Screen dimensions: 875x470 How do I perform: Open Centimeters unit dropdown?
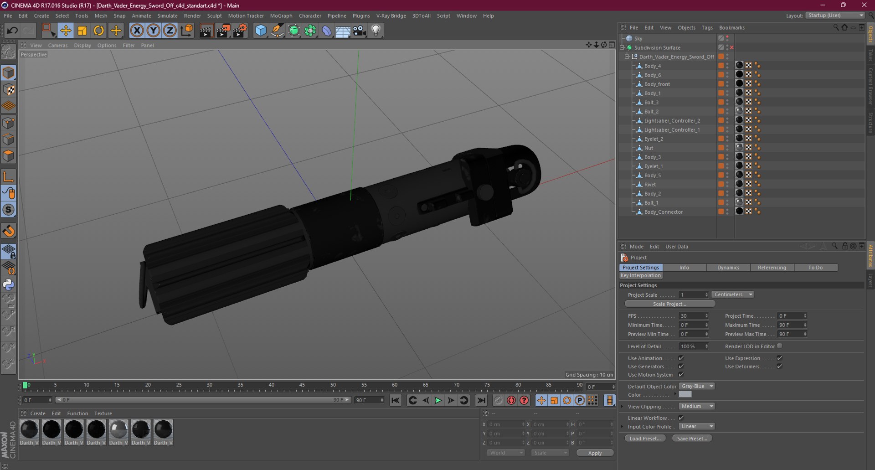click(733, 294)
